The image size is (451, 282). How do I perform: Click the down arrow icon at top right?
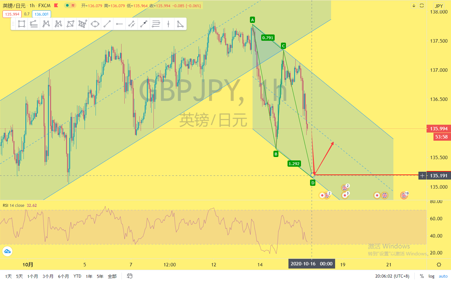pyautogui.click(x=414, y=6)
